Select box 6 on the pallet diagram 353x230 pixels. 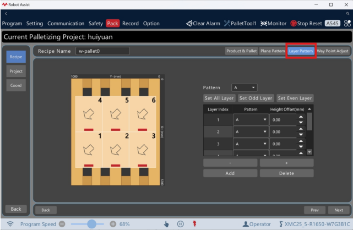143,114
